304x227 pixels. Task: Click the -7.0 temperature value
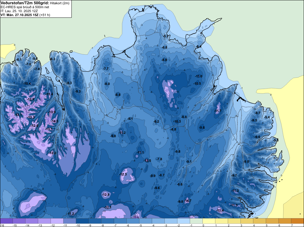point(28,64)
